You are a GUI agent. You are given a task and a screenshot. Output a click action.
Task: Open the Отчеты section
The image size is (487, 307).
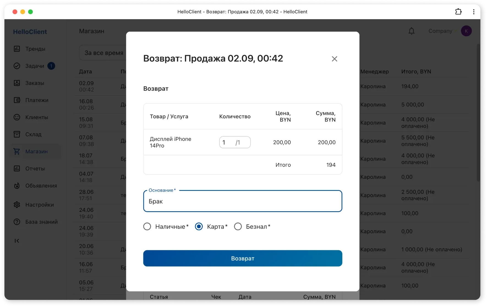click(35, 169)
